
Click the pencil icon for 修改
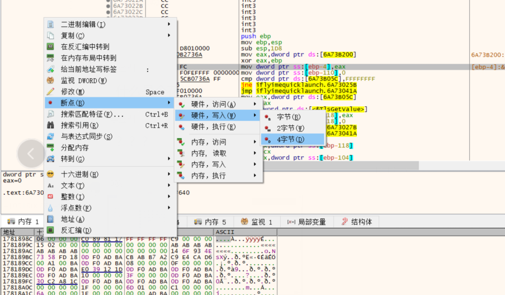pyautogui.click(x=50, y=92)
